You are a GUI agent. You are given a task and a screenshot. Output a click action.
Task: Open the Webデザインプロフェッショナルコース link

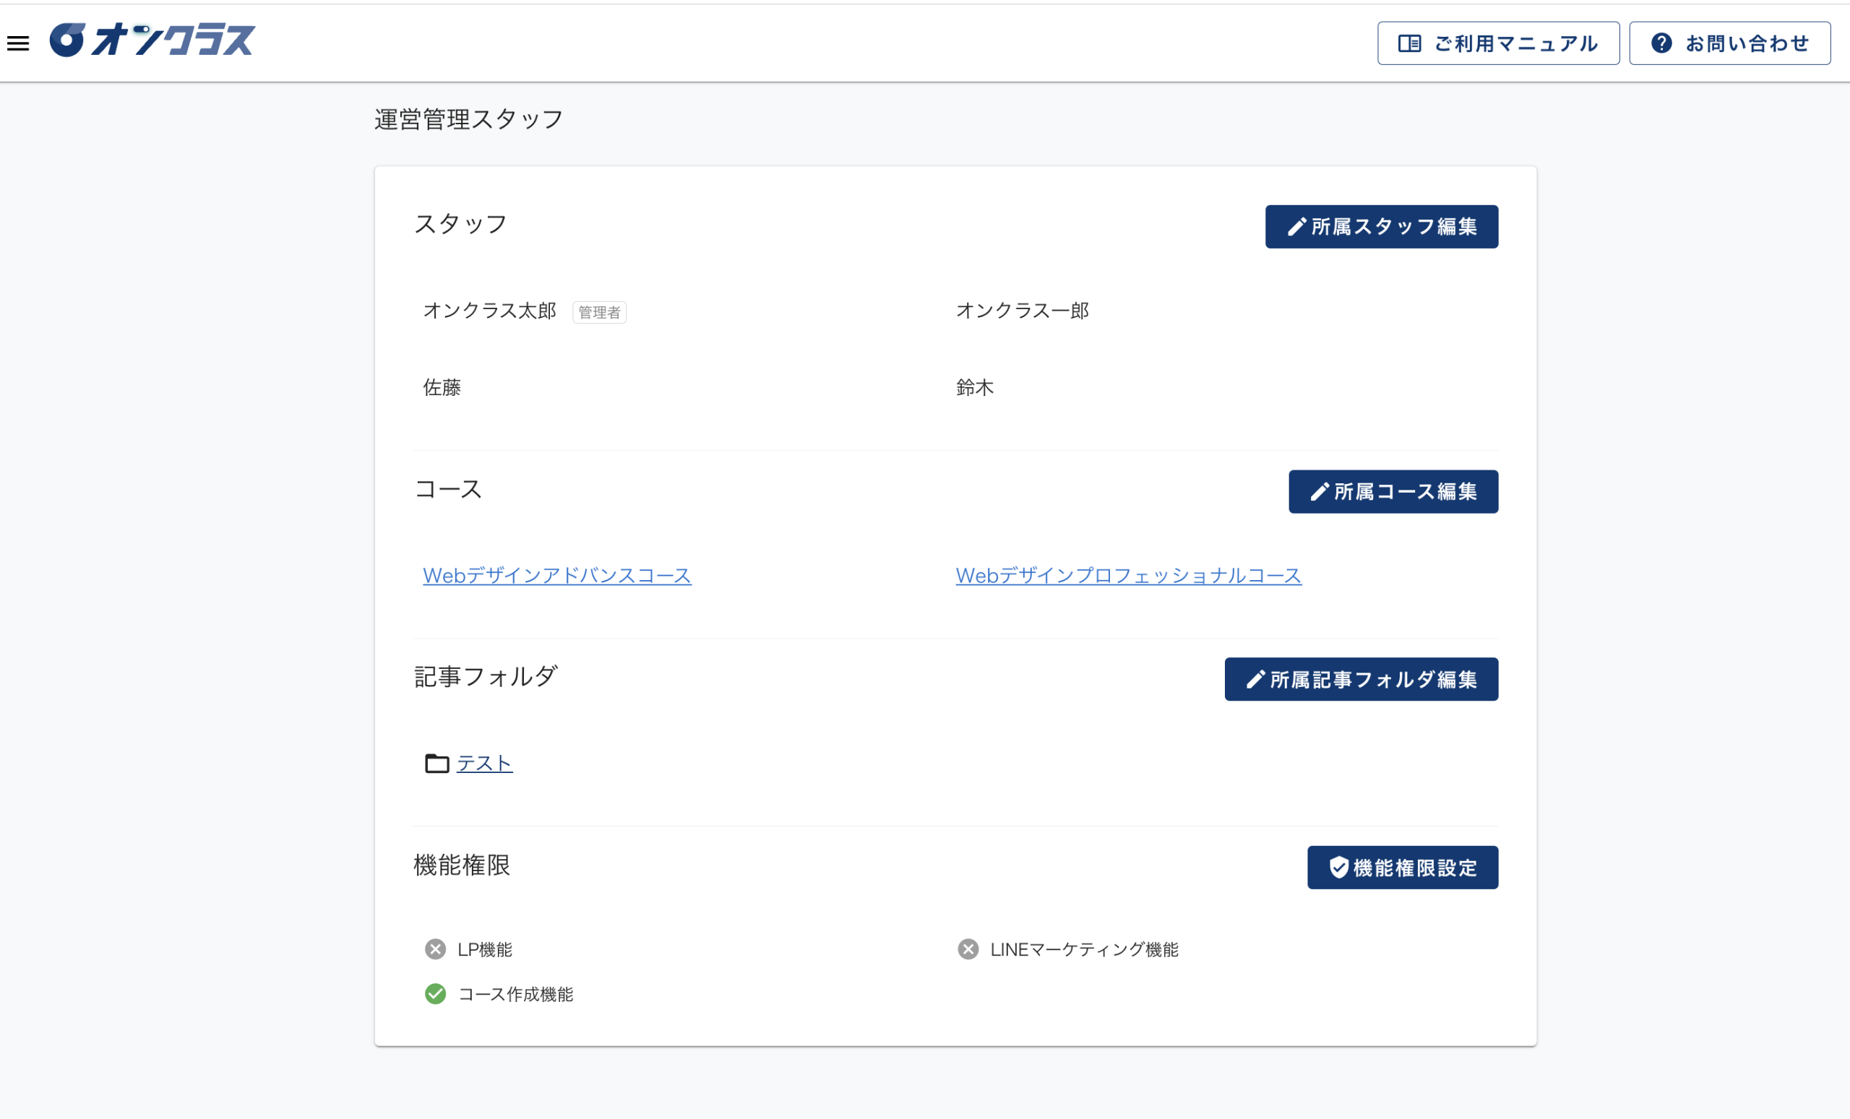coord(1129,576)
